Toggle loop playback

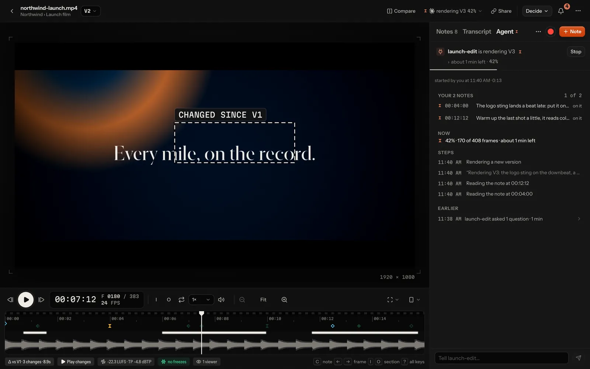[181, 300]
